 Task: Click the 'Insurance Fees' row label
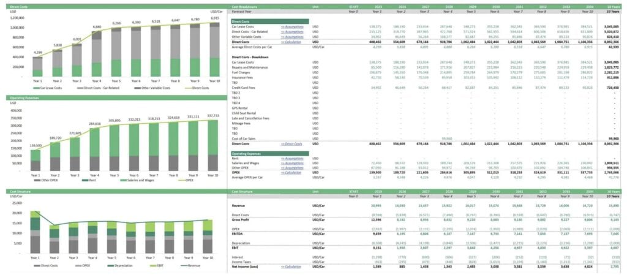pos(242,78)
